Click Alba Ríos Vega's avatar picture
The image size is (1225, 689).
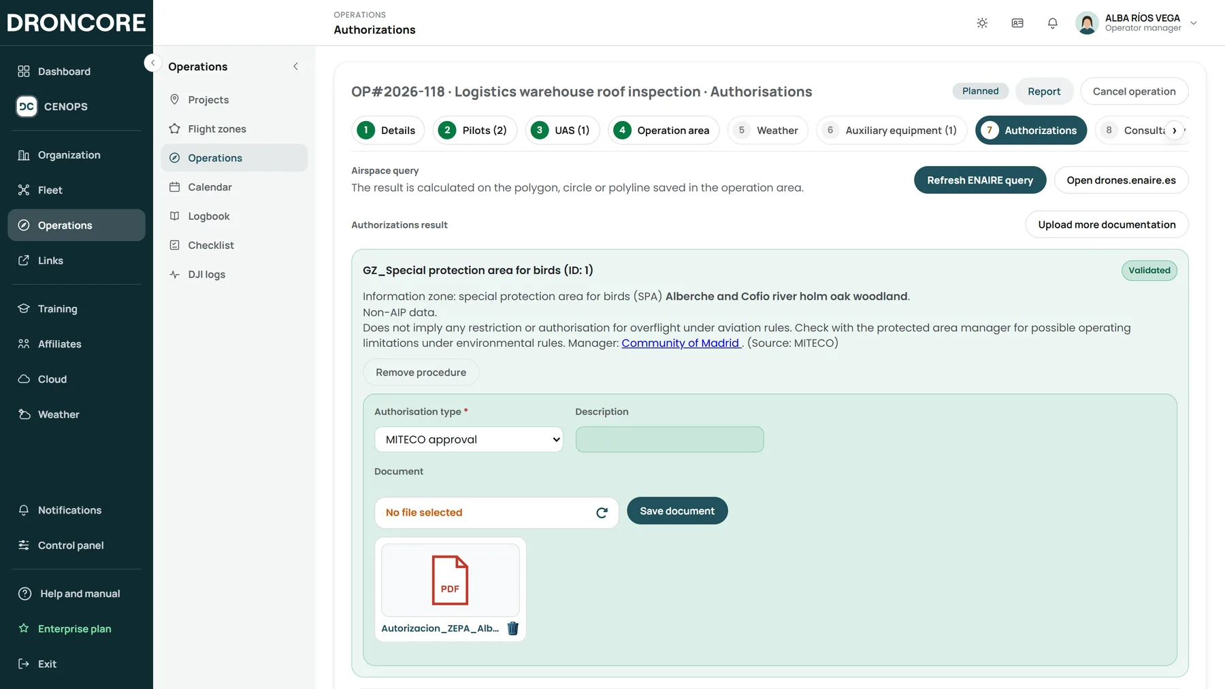pyautogui.click(x=1087, y=23)
